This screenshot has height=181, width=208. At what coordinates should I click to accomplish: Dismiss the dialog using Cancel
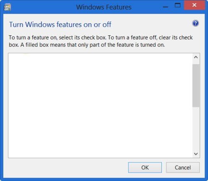[183, 167]
